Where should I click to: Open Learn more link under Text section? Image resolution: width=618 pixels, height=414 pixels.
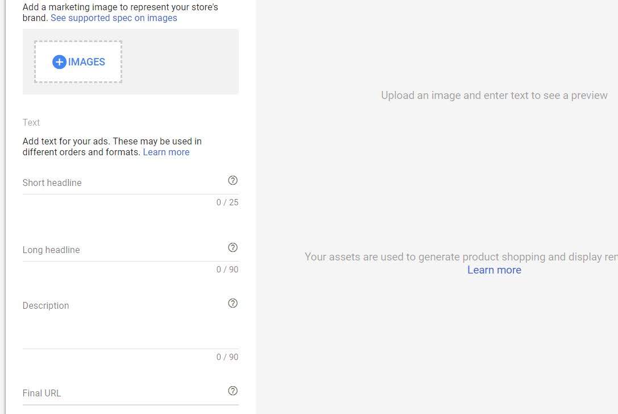[166, 152]
